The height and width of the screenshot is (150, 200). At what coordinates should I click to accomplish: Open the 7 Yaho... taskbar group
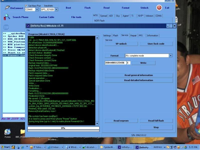point(37,147)
